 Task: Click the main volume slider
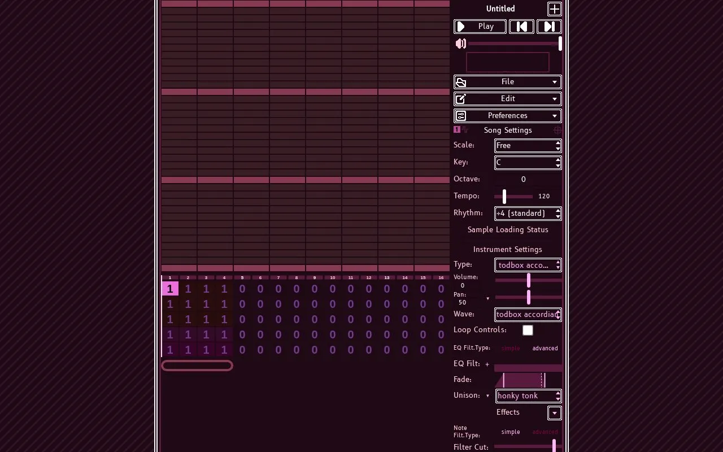pos(515,44)
